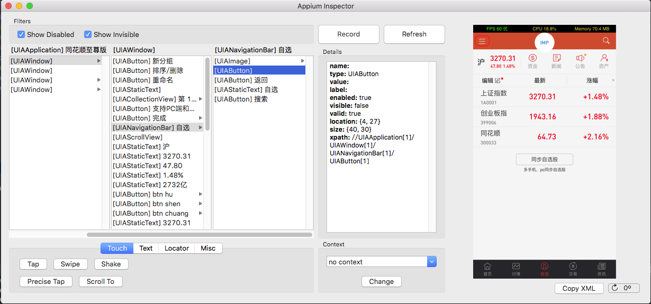The width and height of the screenshot is (651, 304).
Task: Select the UIAStaticText 自选 row
Action: [x=259, y=89]
